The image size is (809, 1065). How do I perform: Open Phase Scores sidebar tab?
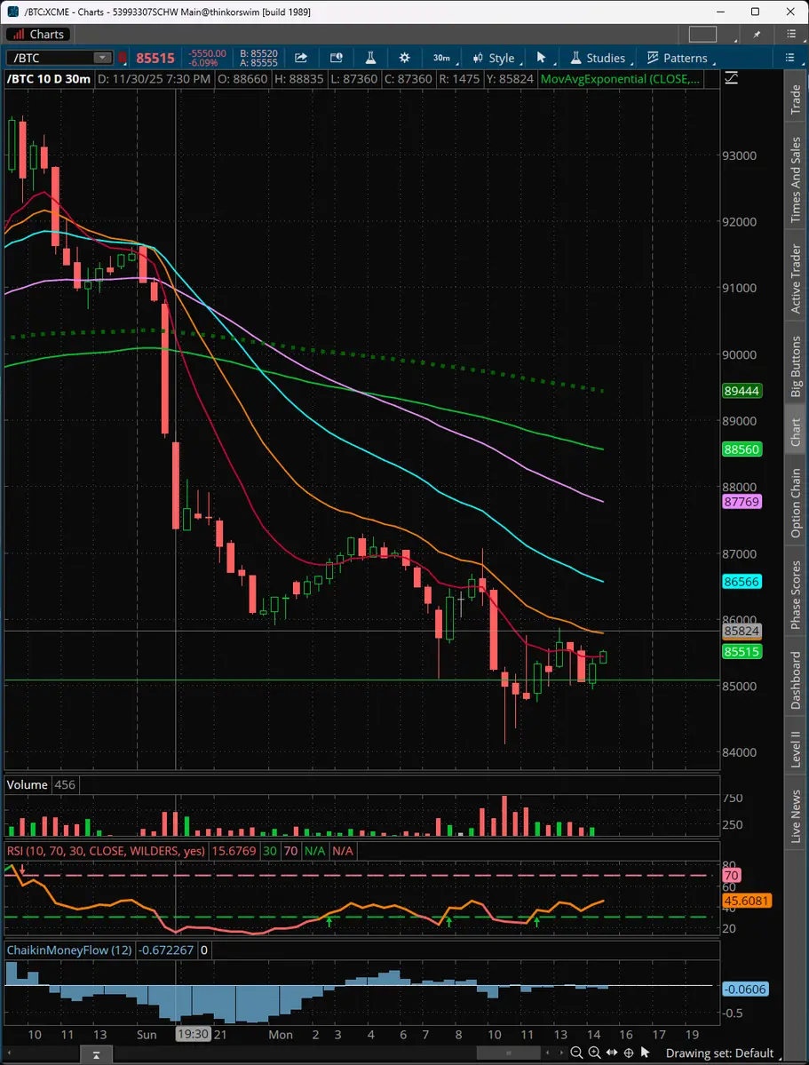click(x=796, y=595)
